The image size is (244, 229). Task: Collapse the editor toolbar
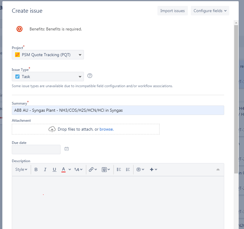click(218, 170)
